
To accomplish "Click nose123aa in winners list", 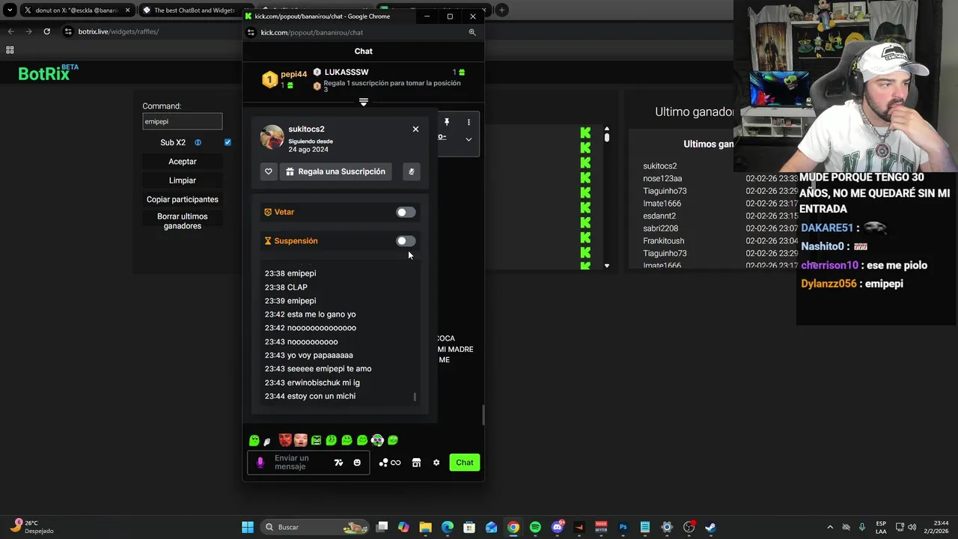I will click(662, 179).
